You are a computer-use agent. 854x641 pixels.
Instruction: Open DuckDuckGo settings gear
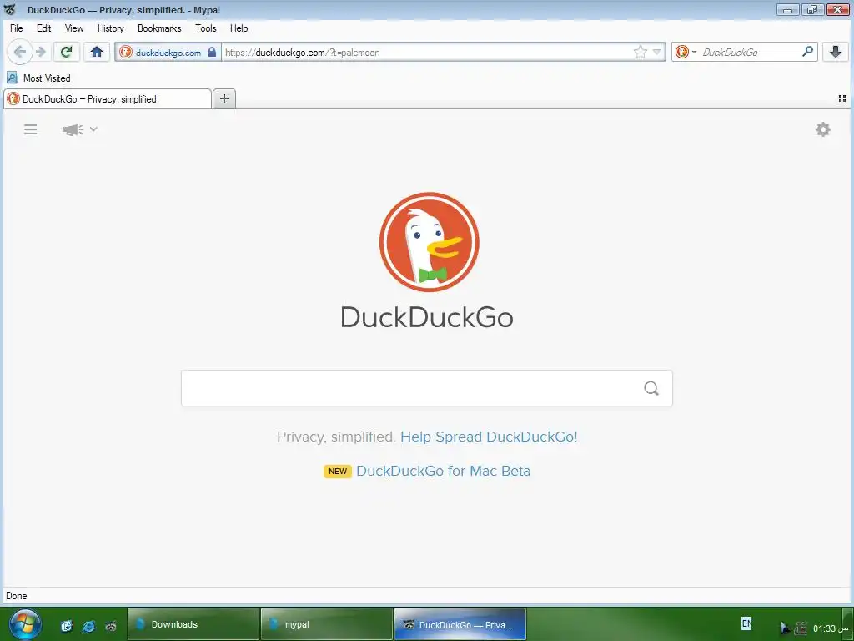[823, 129]
